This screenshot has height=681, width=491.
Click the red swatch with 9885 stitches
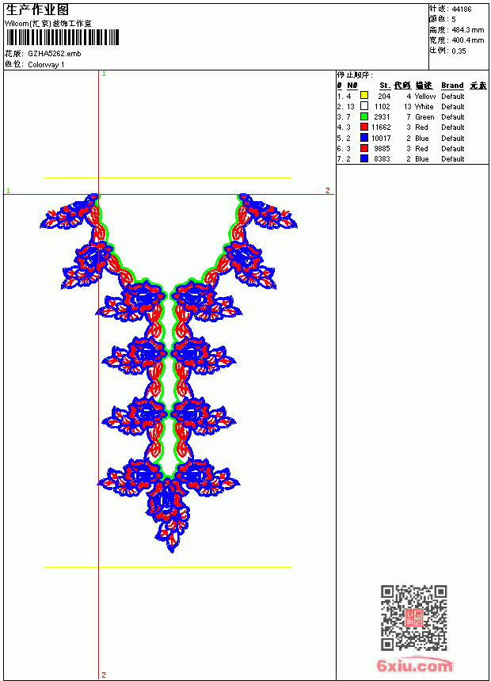point(364,148)
